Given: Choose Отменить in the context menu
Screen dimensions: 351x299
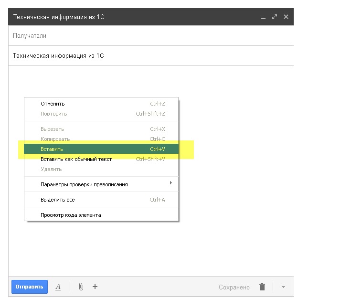Looking at the screenshot, I should click(x=101, y=104).
